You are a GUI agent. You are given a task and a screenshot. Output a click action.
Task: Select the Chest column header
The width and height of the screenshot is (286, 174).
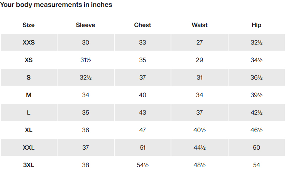point(142,25)
